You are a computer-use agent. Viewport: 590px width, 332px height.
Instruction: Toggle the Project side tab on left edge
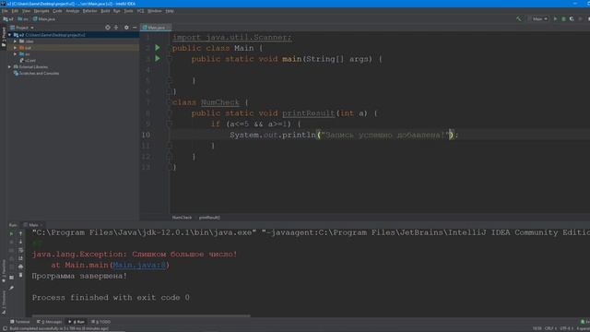coord(4,37)
